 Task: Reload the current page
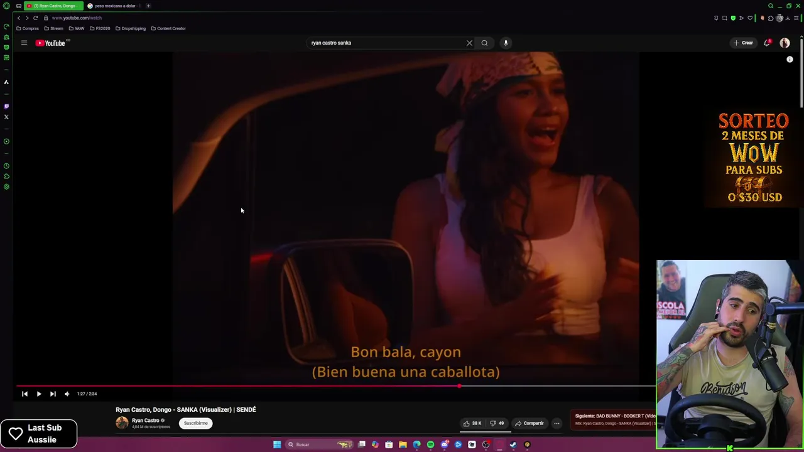coord(36,18)
